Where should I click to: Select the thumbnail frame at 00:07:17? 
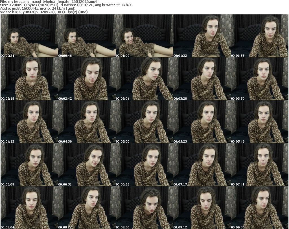(202, 165)
